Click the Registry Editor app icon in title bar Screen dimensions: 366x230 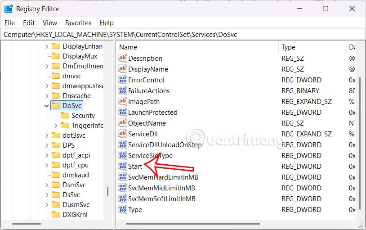pyautogui.click(x=9, y=9)
